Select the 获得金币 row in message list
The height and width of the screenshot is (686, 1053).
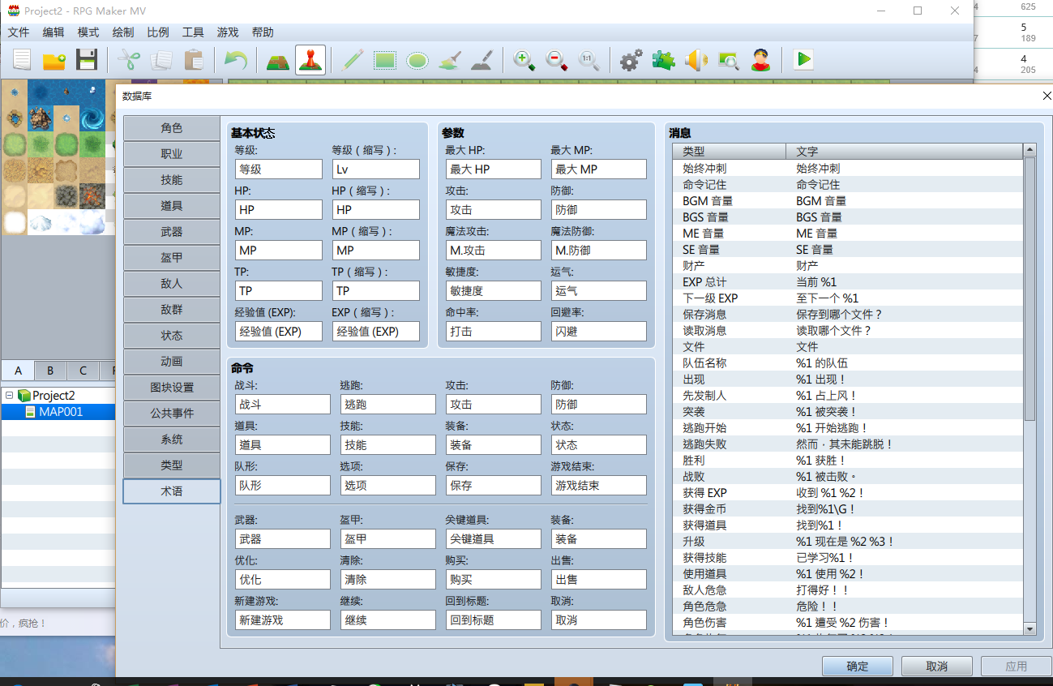[x=848, y=509]
